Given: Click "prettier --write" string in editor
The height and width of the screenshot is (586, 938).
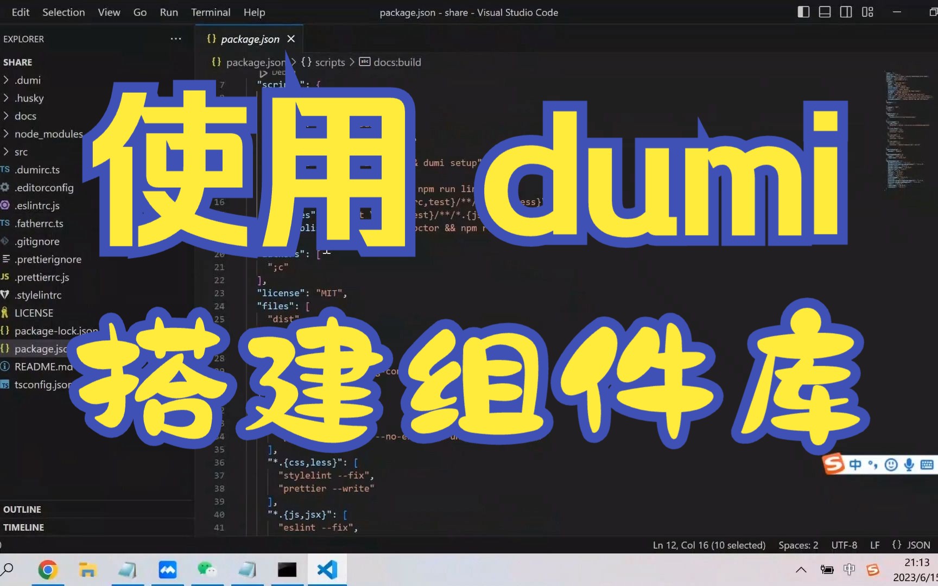Looking at the screenshot, I should (x=326, y=488).
